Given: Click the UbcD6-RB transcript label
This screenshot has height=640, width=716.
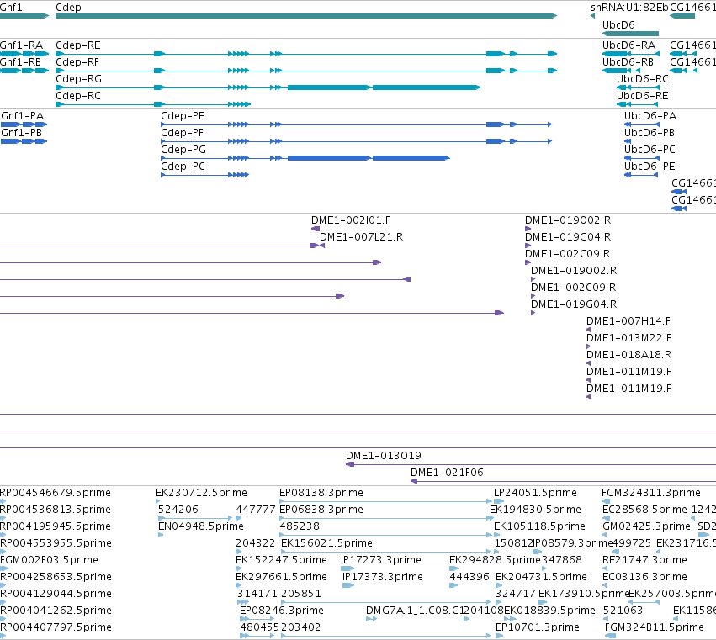Looking at the screenshot, I should coord(628,62).
